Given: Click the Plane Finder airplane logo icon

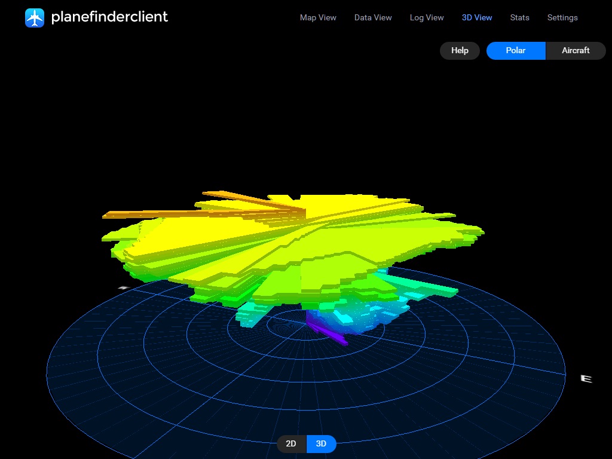Looking at the screenshot, I should point(35,18).
